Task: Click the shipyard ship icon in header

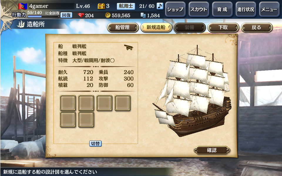Action: (21, 24)
